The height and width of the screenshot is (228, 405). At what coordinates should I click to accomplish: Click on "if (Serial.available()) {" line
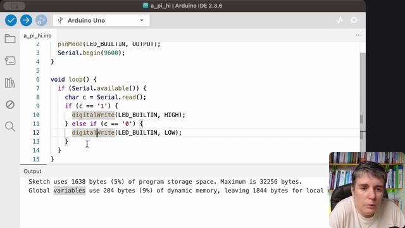click(x=103, y=89)
